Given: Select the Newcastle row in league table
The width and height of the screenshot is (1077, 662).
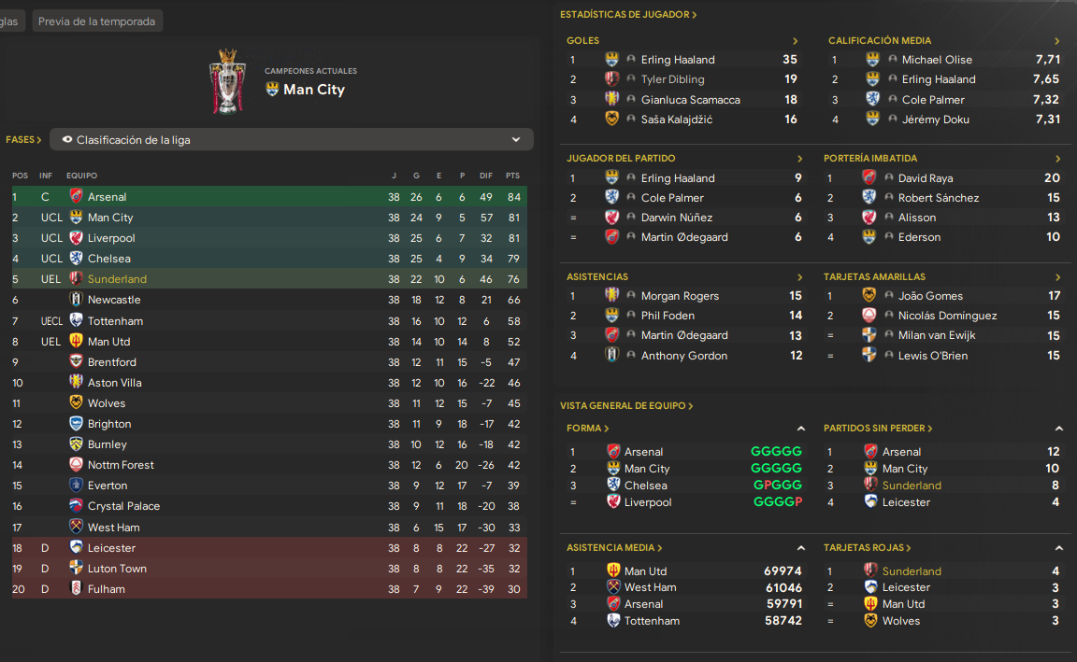Looking at the screenshot, I should tap(269, 300).
